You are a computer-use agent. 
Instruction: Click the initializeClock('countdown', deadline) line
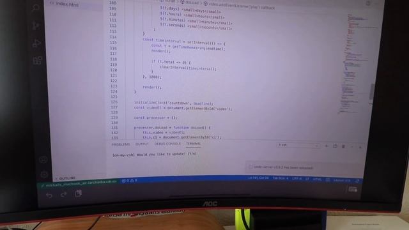173,103
